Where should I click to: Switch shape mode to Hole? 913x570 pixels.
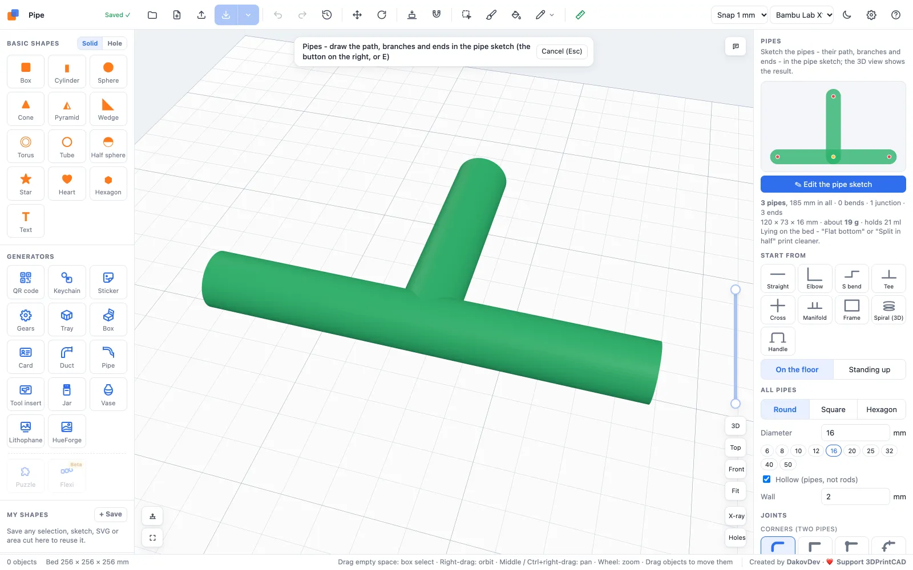115,43
